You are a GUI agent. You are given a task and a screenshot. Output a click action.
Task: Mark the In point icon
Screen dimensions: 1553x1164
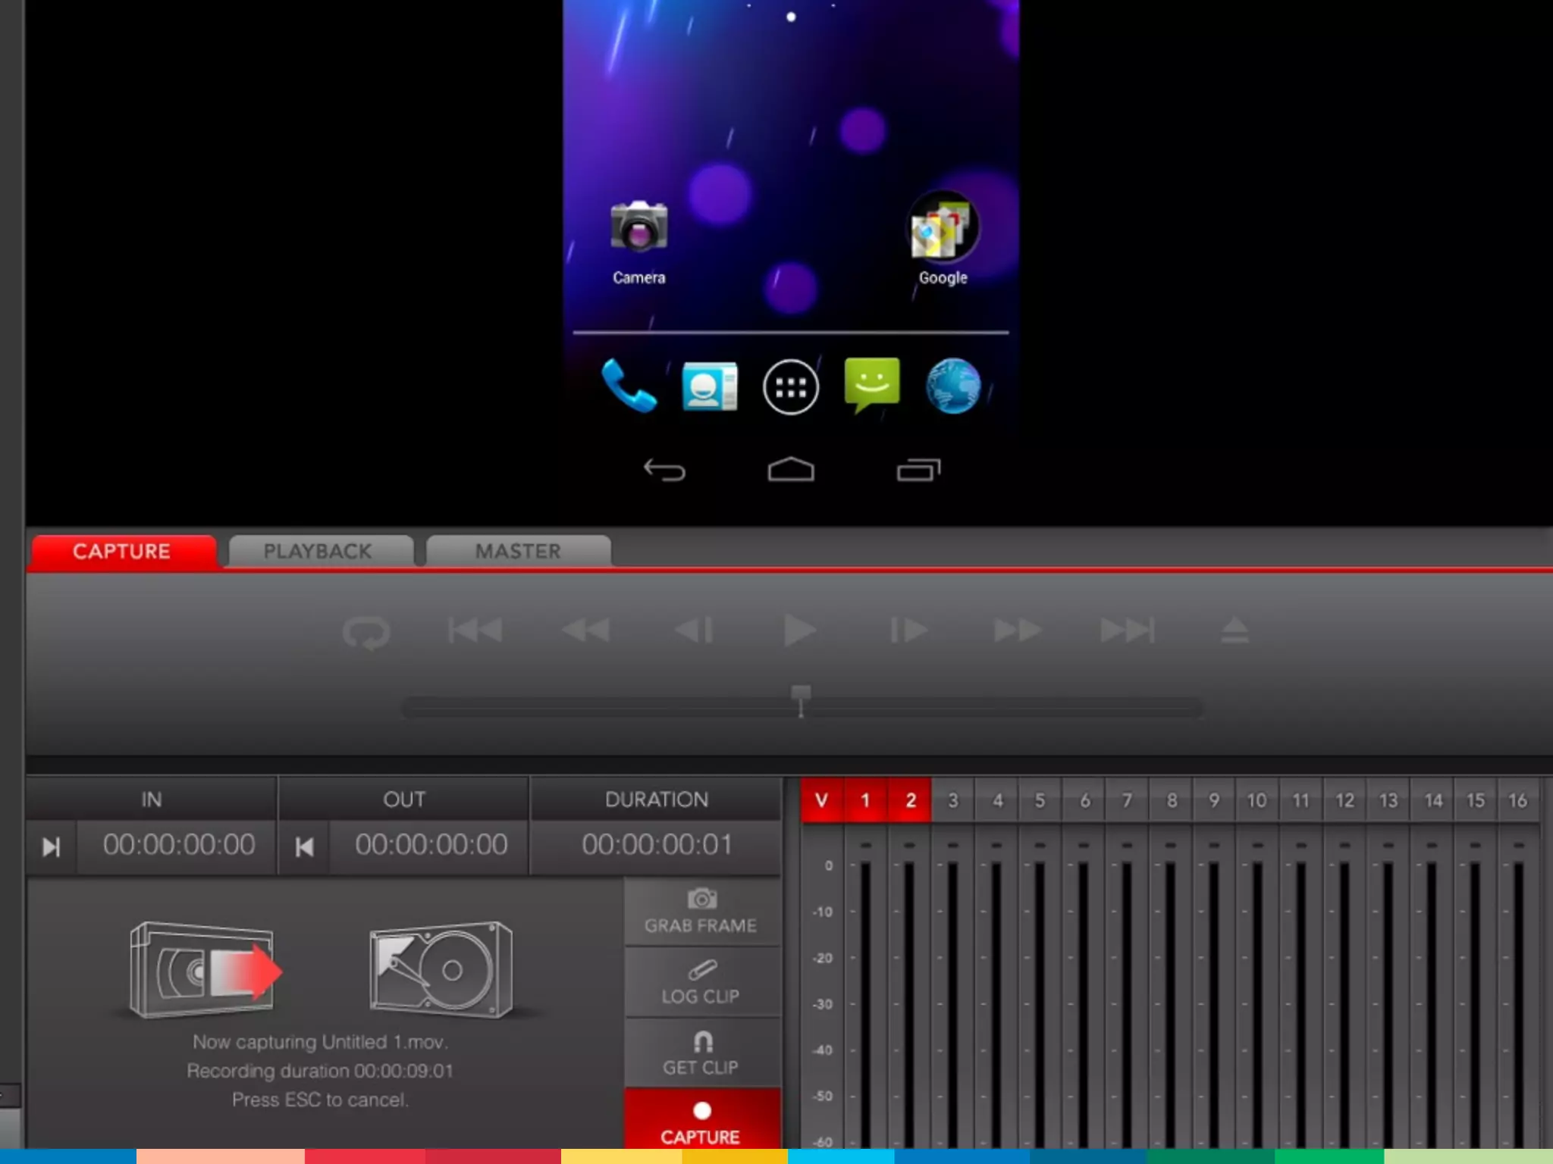(51, 846)
